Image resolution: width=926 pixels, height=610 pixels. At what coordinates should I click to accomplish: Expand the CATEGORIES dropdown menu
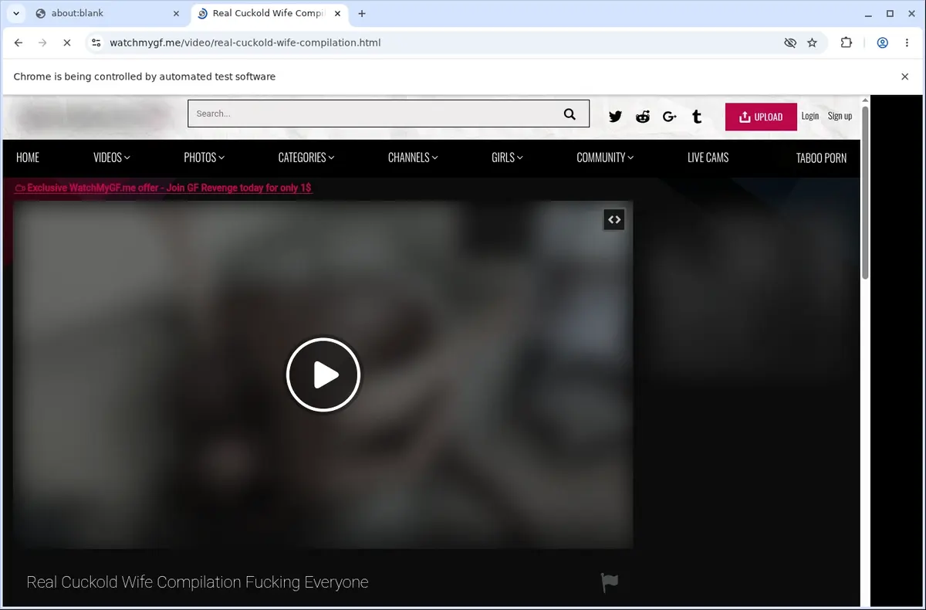pyautogui.click(x=306, y=158)
